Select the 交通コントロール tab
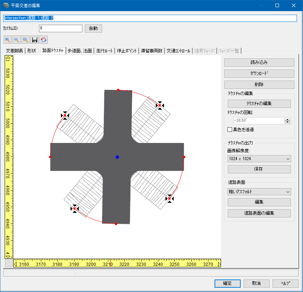Screen dimensions: 303x292 point(178,51)
